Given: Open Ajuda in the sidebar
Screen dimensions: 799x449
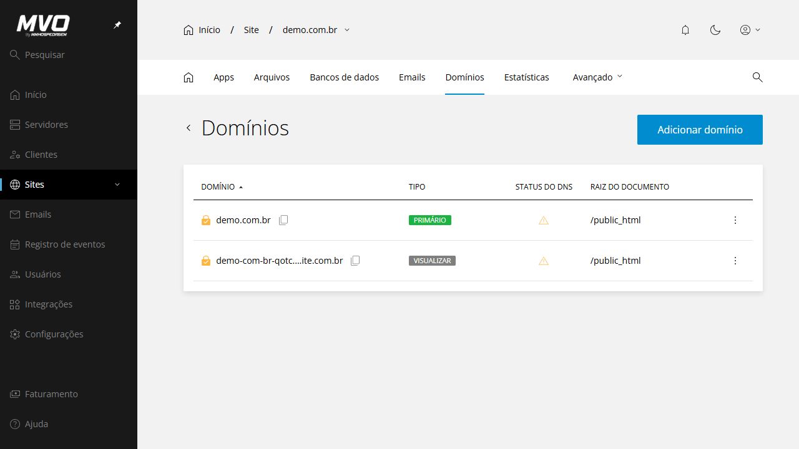Looking at the screenshot, I should (x=69, y=424).
